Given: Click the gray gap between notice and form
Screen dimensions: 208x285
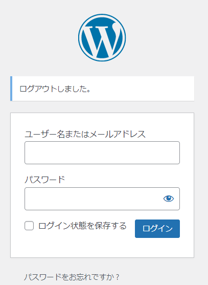Looking at the screenshot, I should pyautogui.click(x=102, y=107).
